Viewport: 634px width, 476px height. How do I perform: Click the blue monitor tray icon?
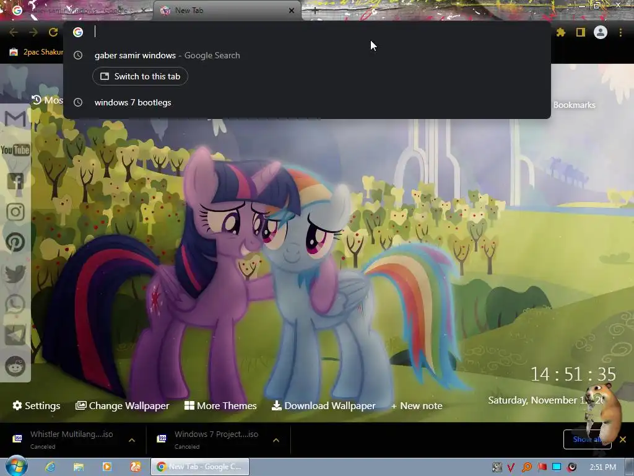coord(557,467)
